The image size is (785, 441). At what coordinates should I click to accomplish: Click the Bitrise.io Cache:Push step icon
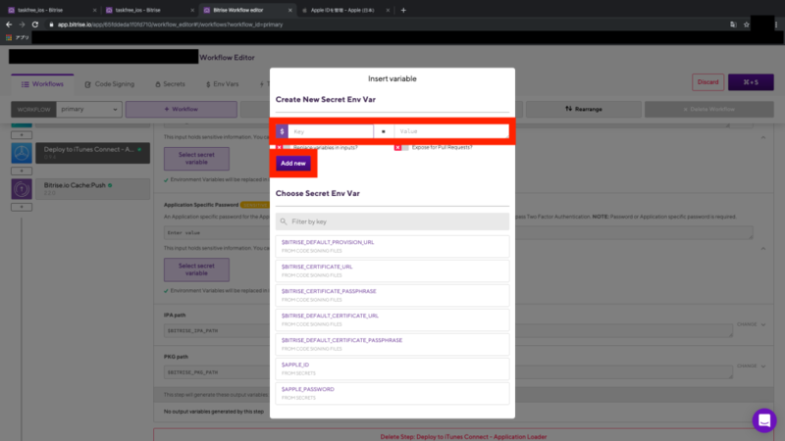(22, 189)
